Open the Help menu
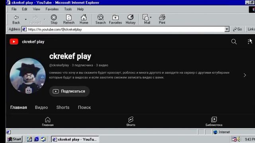 80,9
